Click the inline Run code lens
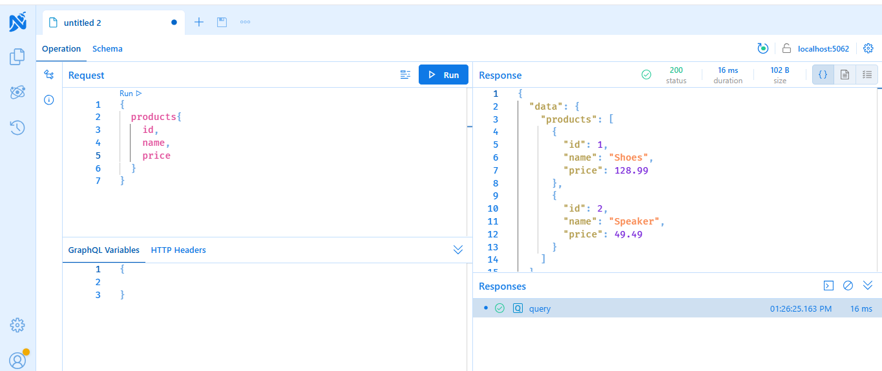The image size is (882, 371). point(131,94)
